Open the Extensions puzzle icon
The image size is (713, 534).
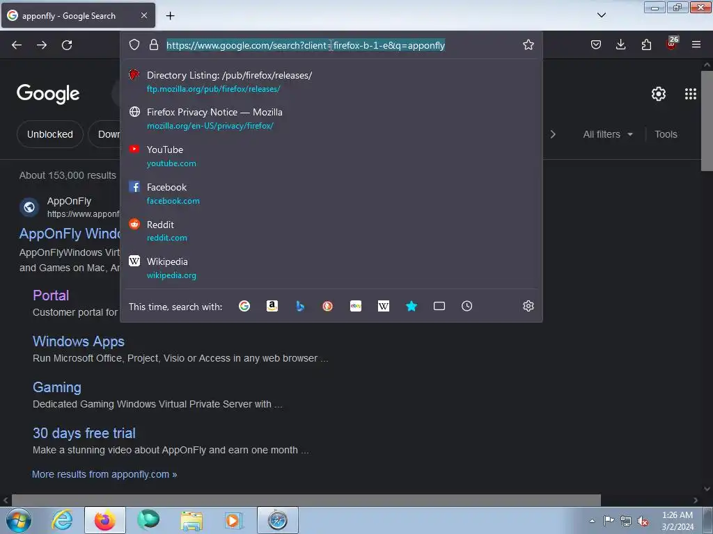point(646,44)
